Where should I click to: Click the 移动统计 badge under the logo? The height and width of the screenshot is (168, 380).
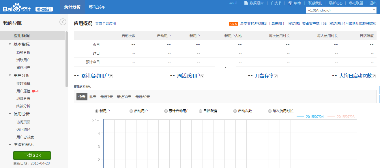44,9
